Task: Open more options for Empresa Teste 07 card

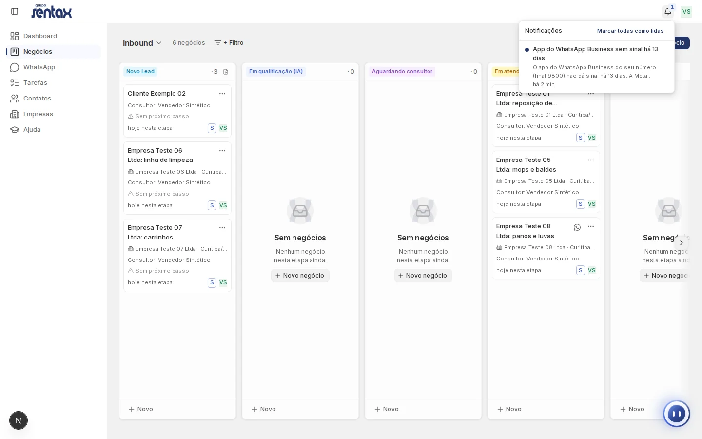Action: 222,228
